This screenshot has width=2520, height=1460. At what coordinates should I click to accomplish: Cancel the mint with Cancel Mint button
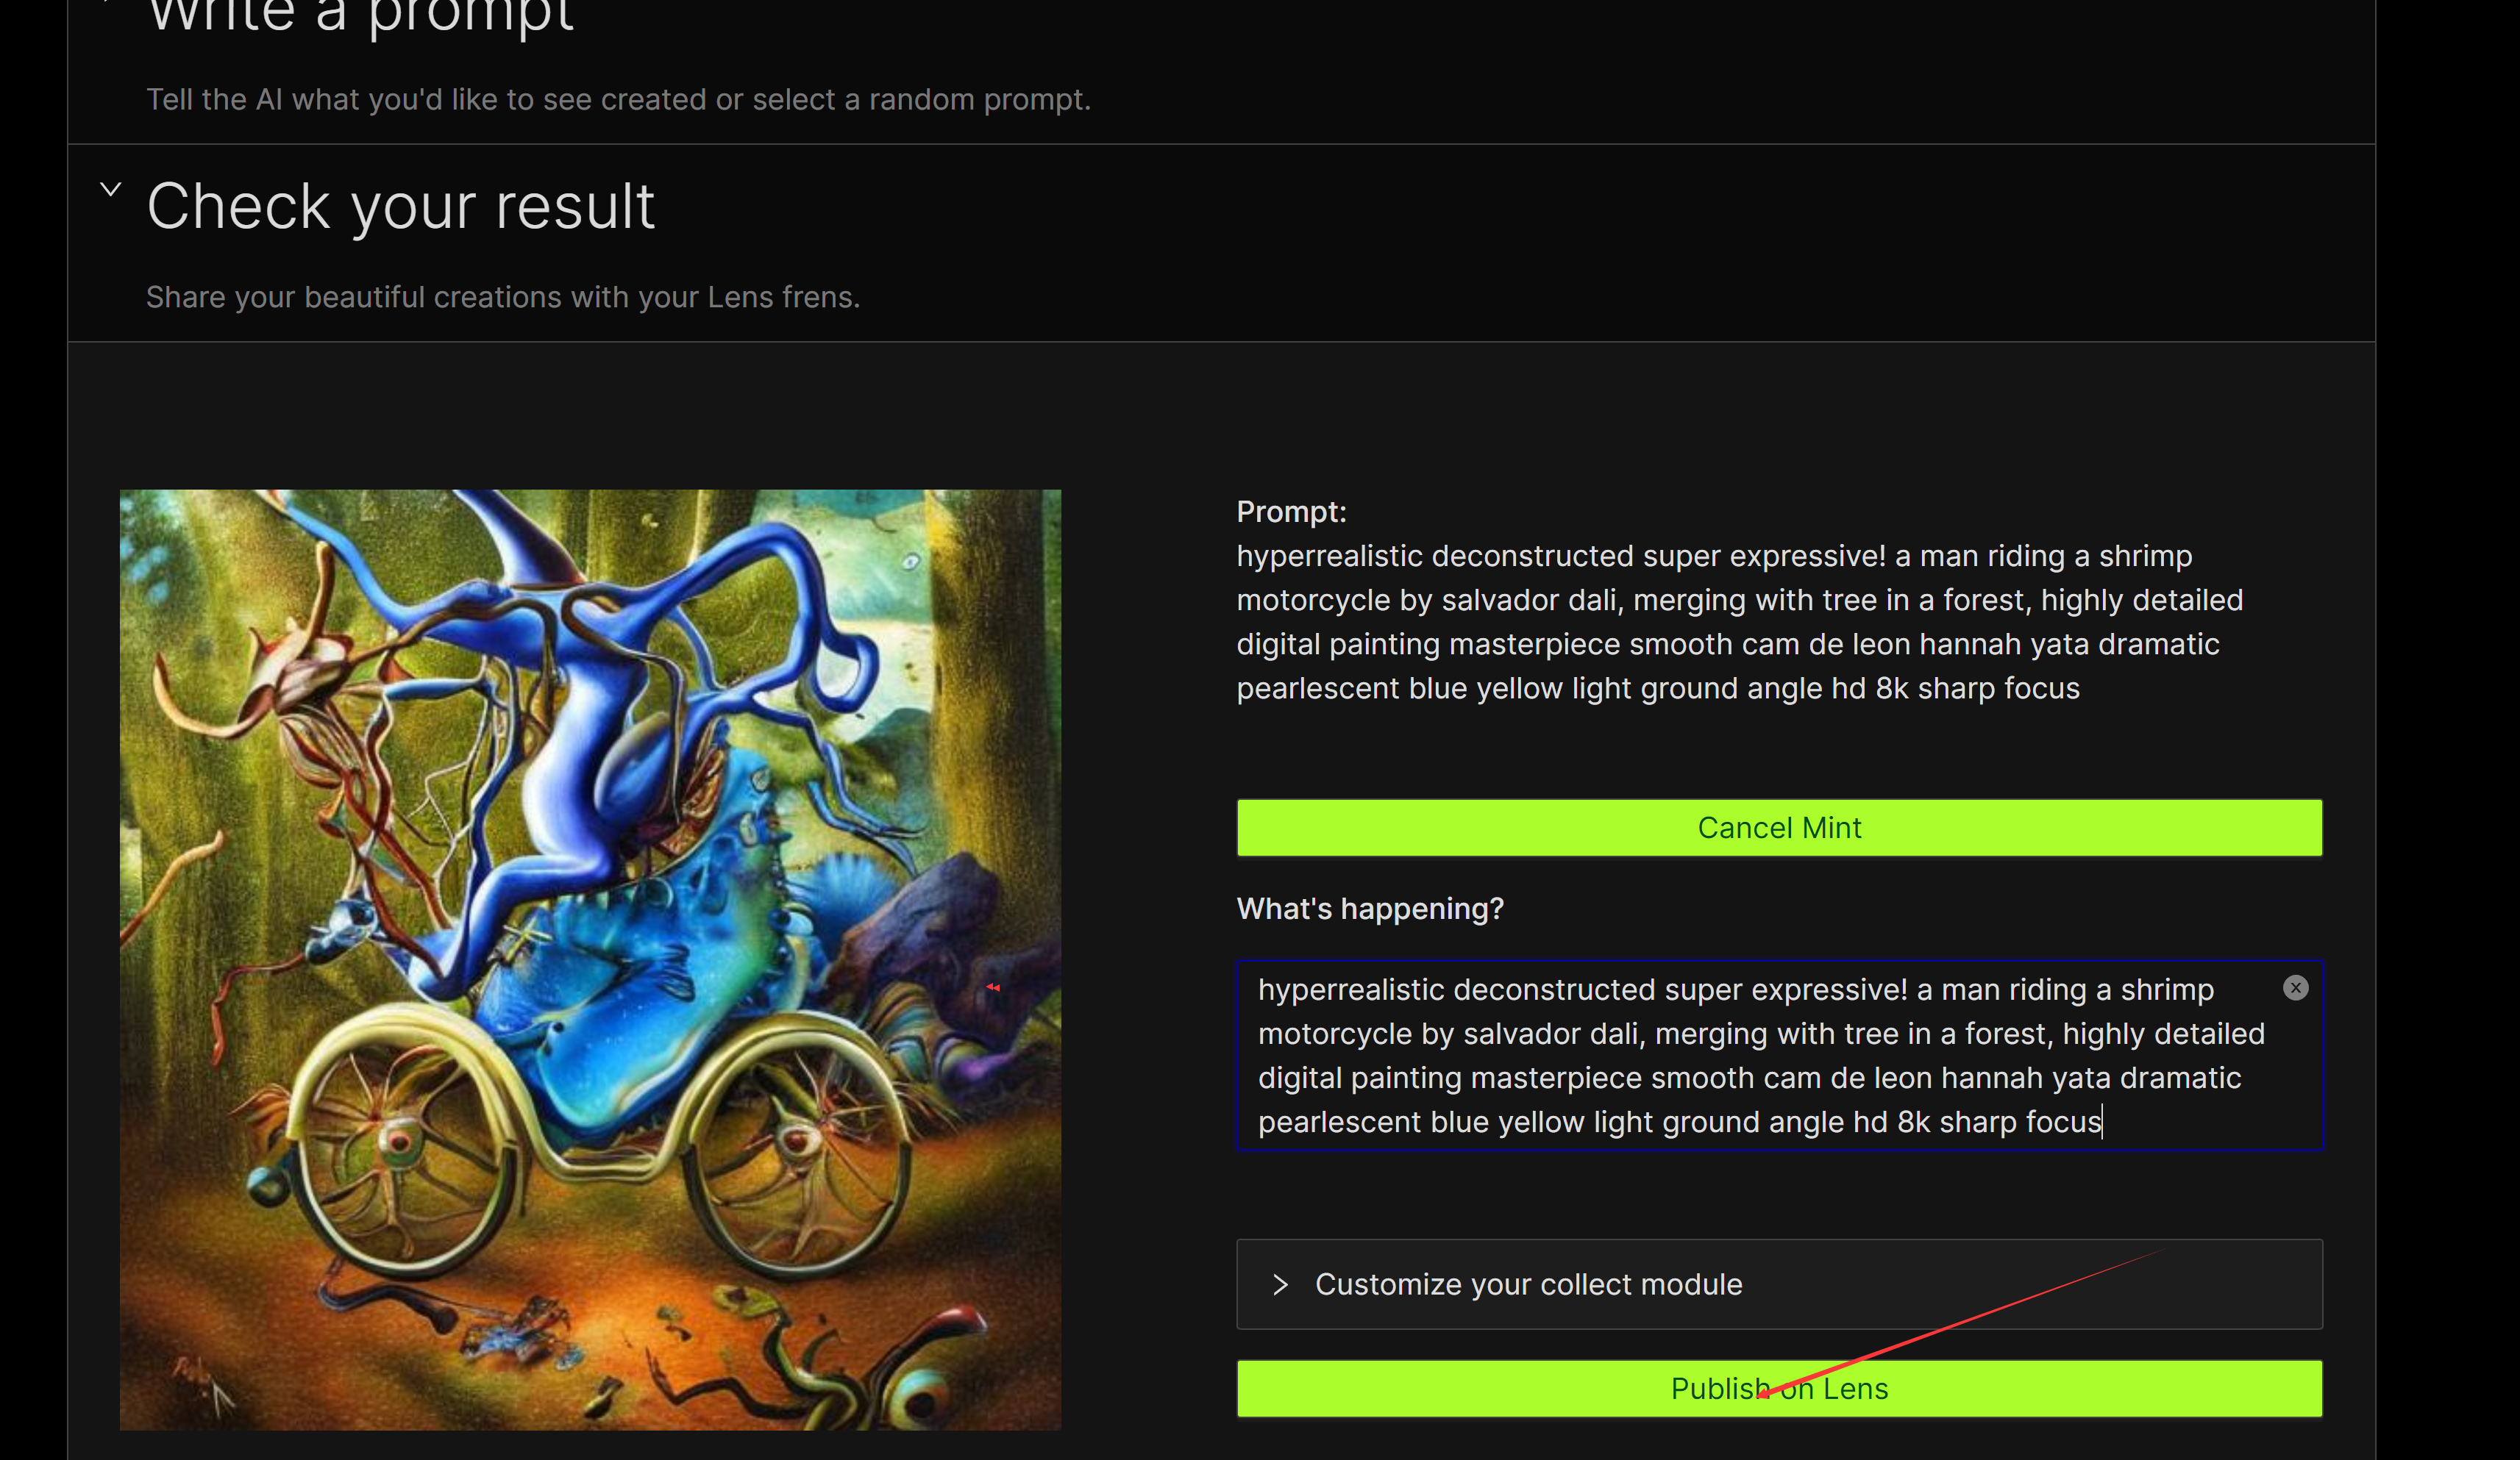point(1779,828)
